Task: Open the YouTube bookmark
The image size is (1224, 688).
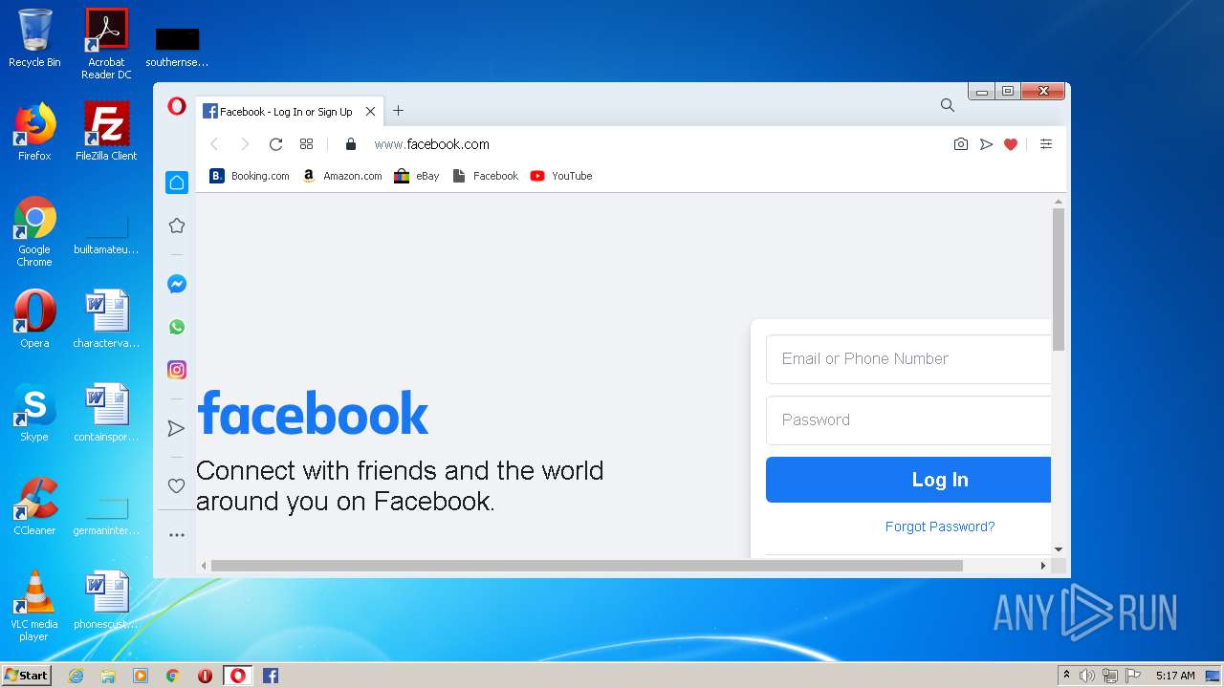Action: (x=561, y=176)
